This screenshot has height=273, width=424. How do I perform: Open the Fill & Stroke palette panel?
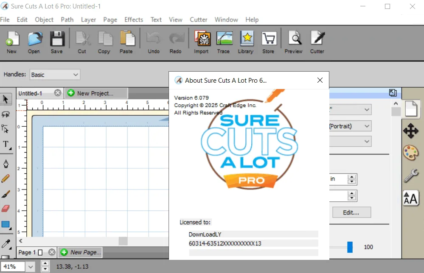coord(411,153)
